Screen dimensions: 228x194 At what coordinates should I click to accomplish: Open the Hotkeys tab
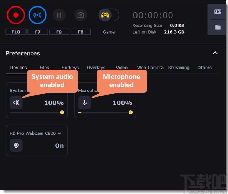pos(70,68)
